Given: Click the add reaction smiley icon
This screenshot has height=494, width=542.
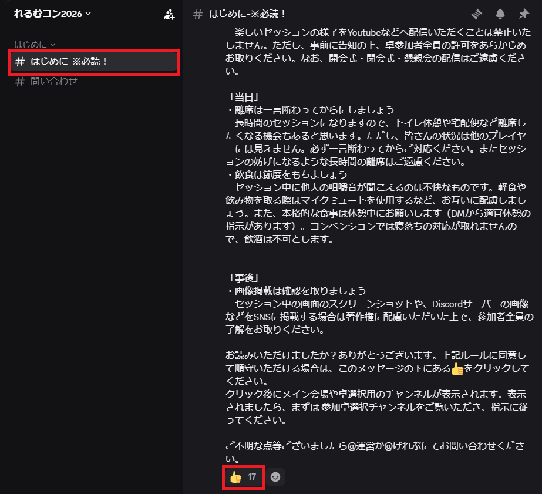Looking at the screenshot, I should (275, 477).
